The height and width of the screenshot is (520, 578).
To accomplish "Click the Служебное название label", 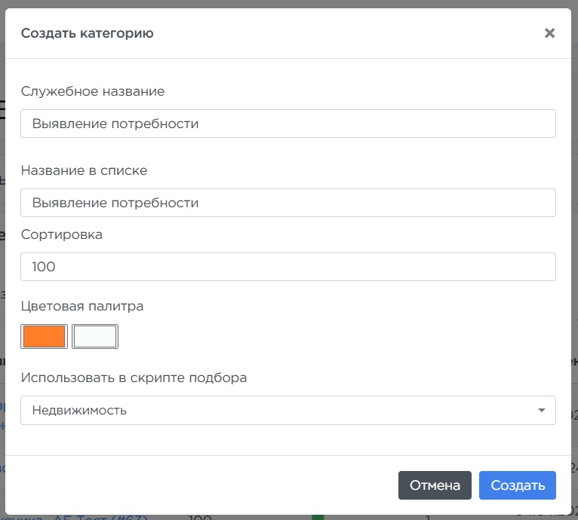I will [93, 91].
